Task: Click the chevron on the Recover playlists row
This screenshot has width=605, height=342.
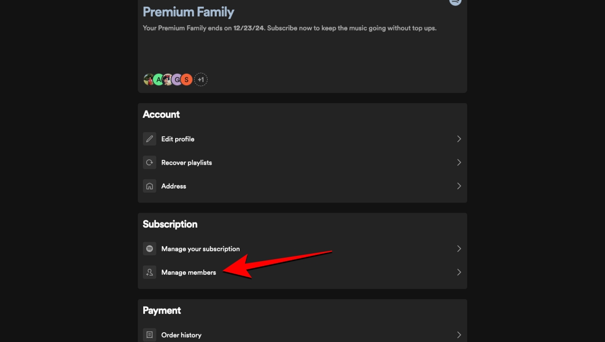Action: [x=459, y=162]
